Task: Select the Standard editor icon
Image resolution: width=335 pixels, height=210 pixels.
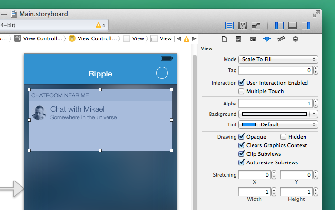Action: [x=230, y=25]
